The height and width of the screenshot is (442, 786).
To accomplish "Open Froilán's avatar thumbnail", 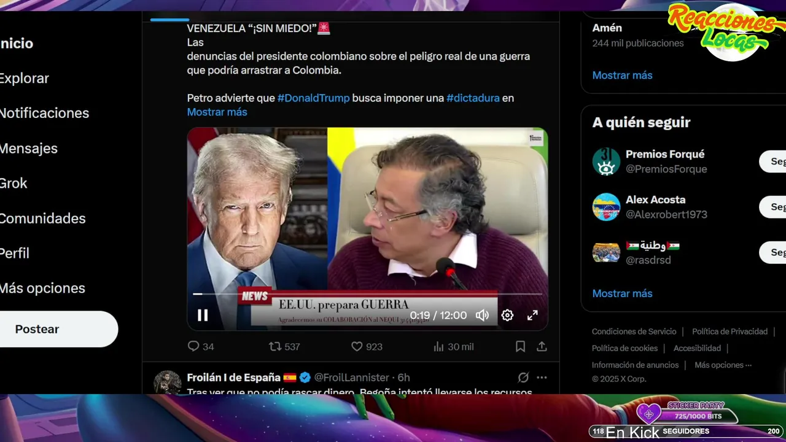I will [x=167, y=382].
